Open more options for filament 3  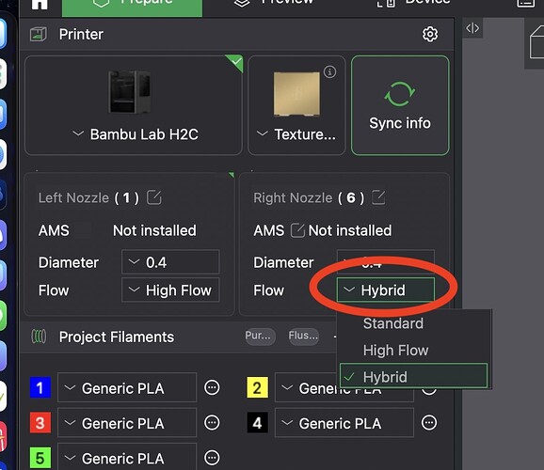tap(212, 423)
